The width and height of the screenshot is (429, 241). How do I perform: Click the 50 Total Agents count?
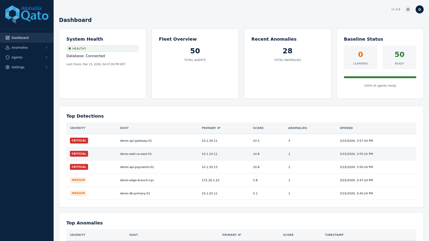195,51
